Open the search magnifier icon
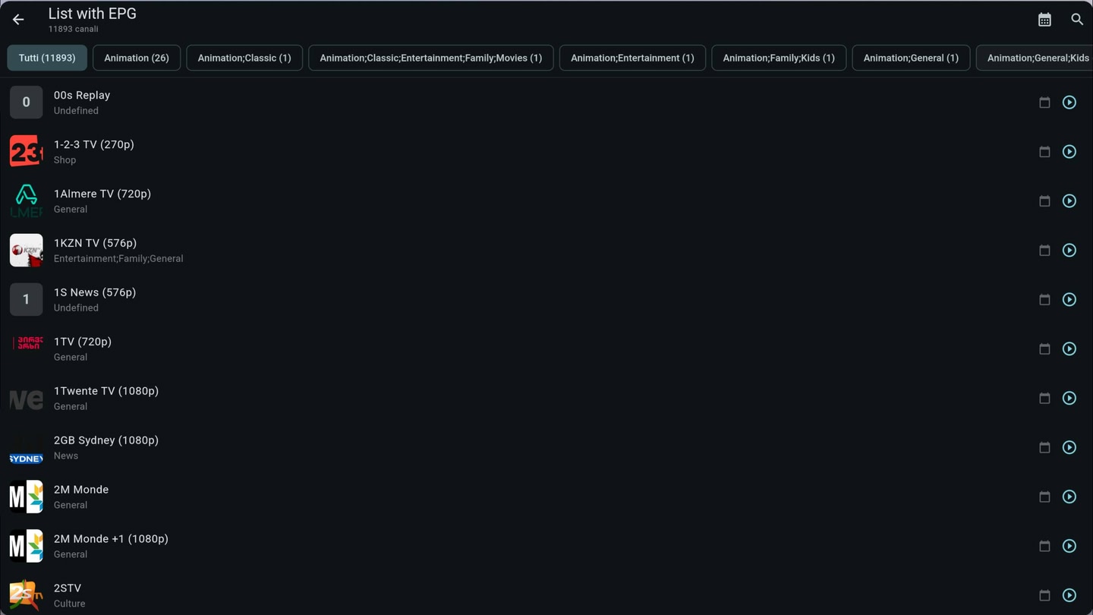The width and height of the screenshot is (1093, 615). [x=1077, y=20]
